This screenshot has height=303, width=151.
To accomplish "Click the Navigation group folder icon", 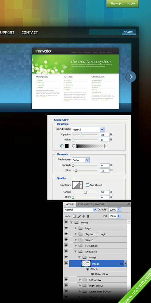I will coord(81,246).
